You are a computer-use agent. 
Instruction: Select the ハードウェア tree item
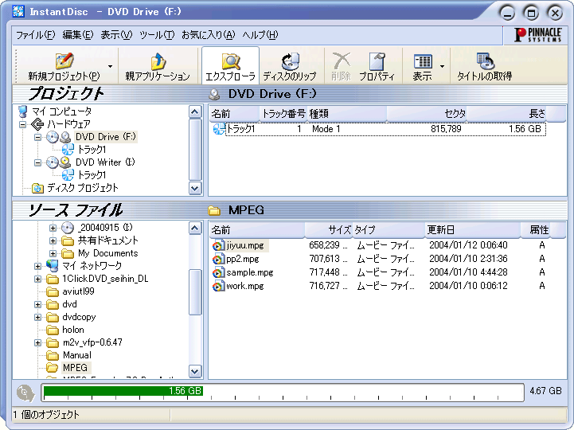click(x=68, y=124)
